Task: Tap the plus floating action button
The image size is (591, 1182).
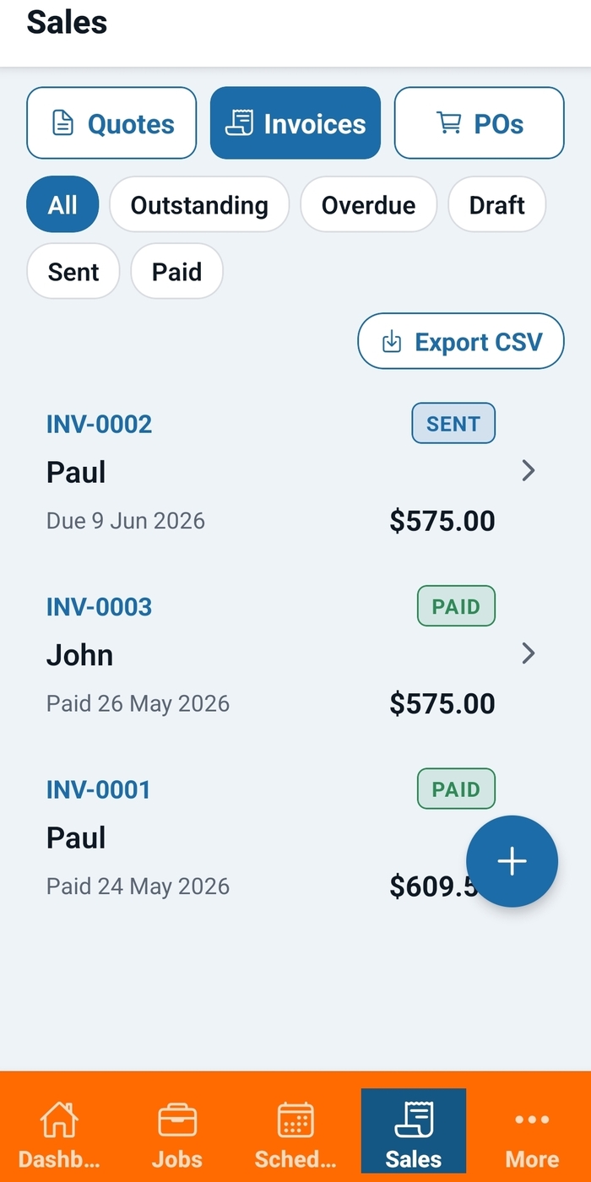Action: coord(512,861)
